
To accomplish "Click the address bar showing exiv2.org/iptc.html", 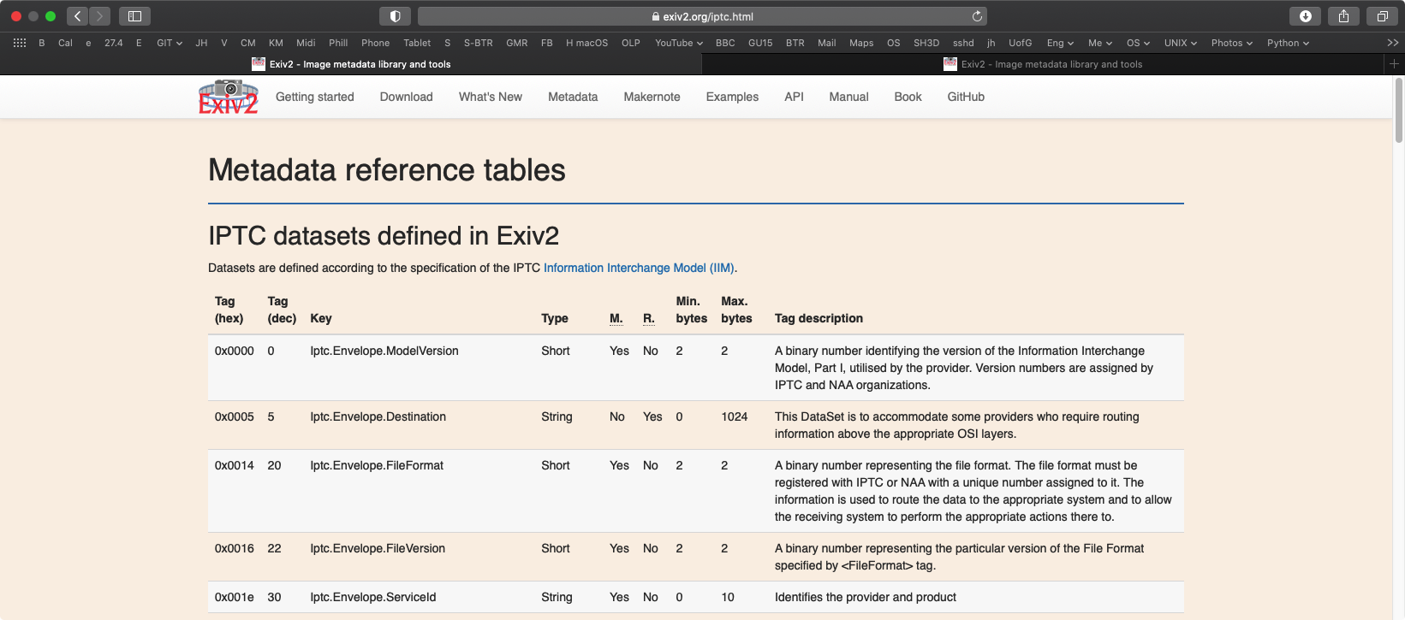I will (x=702, y=16).
